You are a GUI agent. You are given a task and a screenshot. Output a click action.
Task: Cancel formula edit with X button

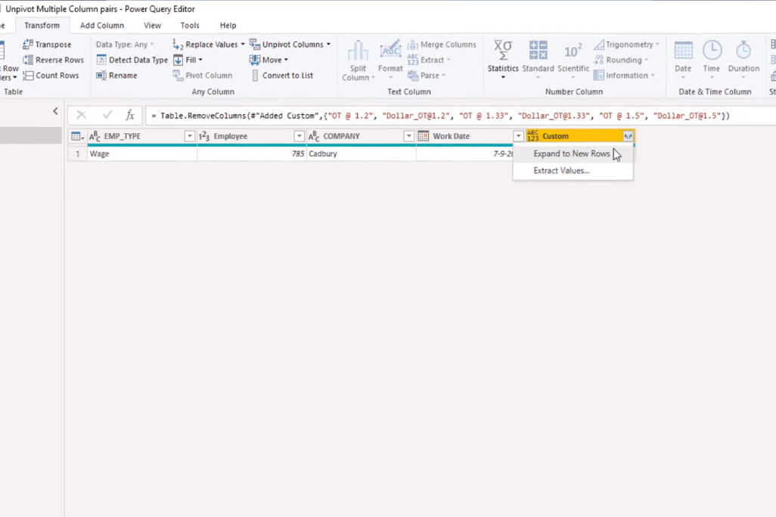point(82,116)
